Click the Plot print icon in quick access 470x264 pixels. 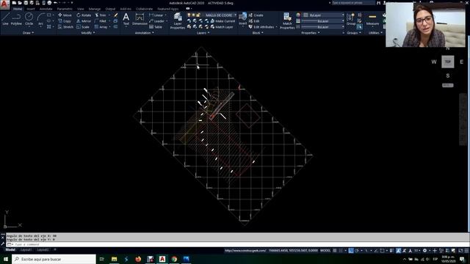[x=49, y=3]
